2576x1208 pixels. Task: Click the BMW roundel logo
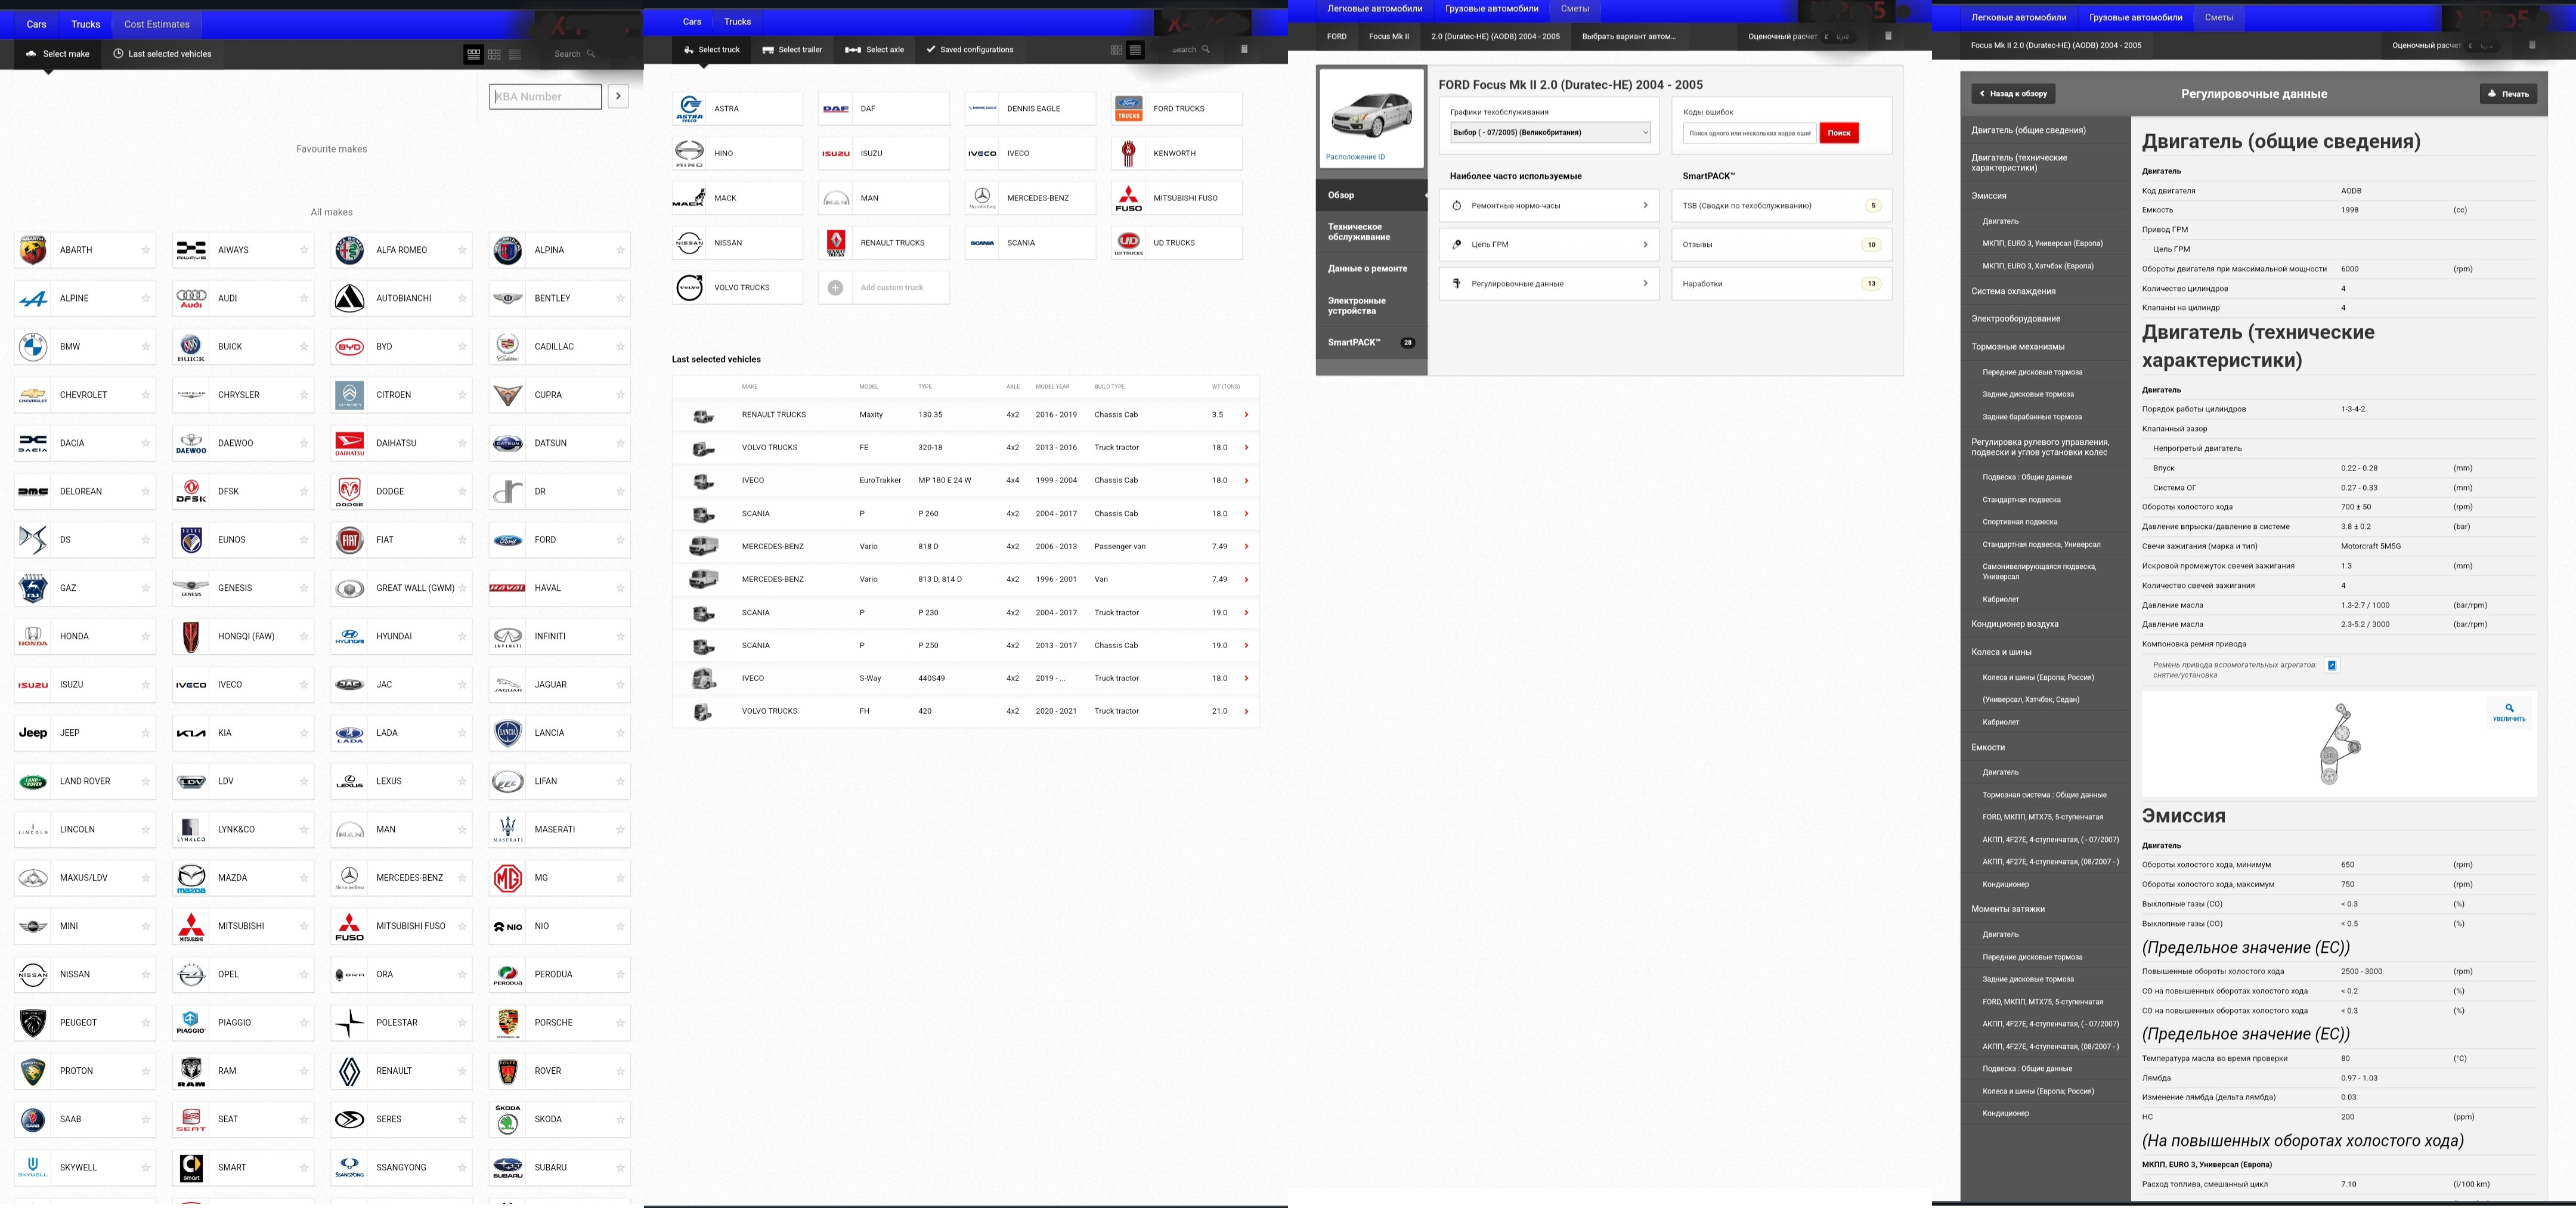click(33, 347)
